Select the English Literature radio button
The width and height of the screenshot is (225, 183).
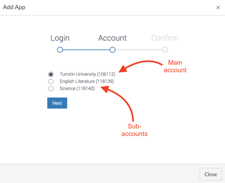[x=51, y=81]
